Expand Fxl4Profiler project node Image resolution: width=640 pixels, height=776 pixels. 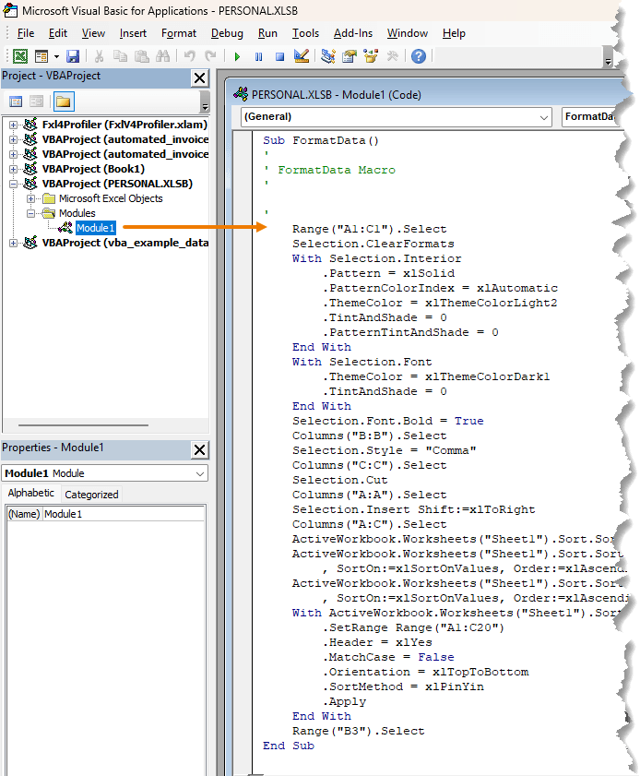click(x=13, y=125)
